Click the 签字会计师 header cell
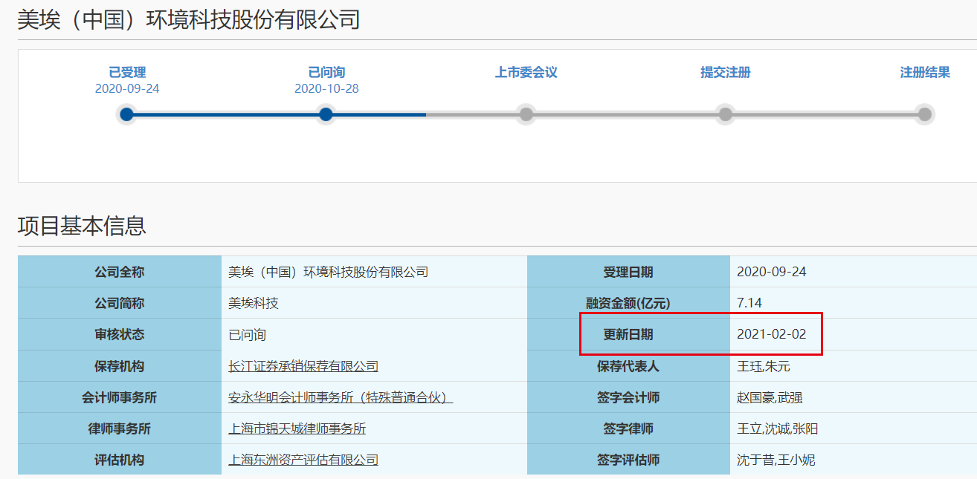 [628, 397]
